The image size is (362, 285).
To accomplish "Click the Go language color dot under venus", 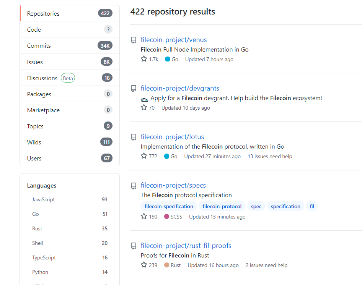I will [x=167, y=59].
